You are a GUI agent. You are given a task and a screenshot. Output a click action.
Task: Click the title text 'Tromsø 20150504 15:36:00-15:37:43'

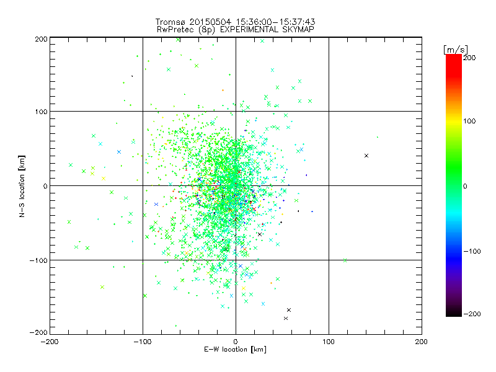[x=235, y=22]
